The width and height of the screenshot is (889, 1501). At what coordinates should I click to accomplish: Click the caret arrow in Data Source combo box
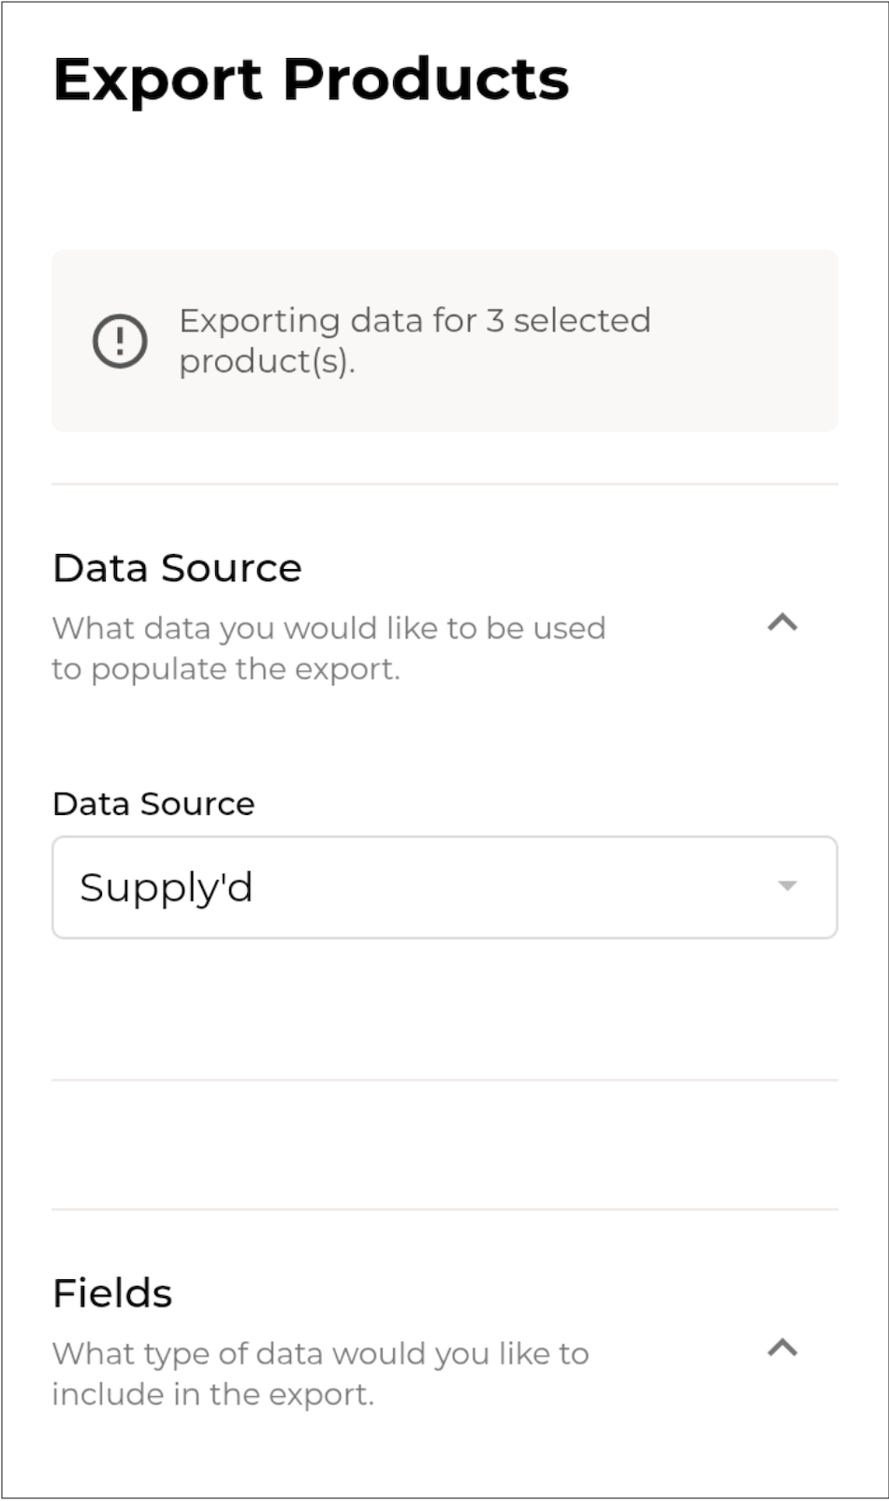point(787,886)
